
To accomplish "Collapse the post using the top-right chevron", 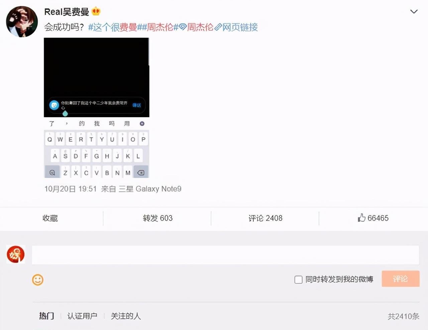I will coord(415,12).
